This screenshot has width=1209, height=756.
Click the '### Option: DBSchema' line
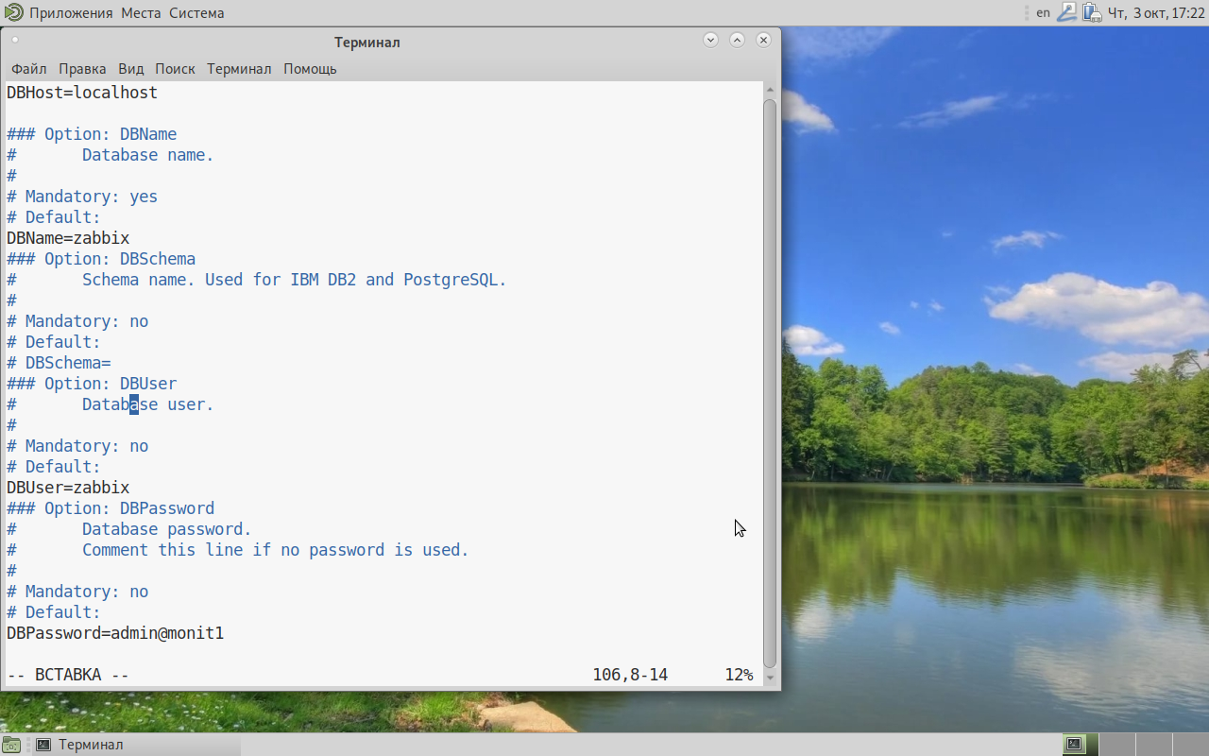pos(101,259)
